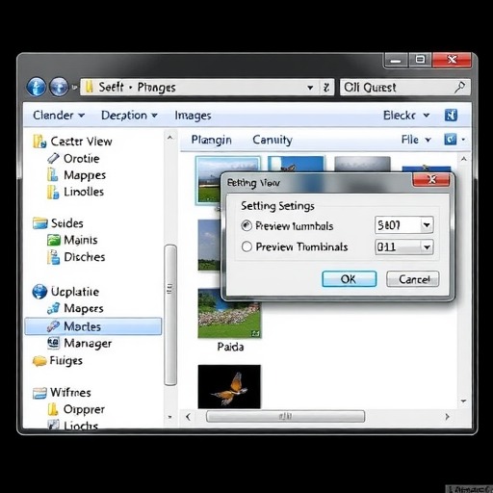Click the horizontal scrollbar right arrow

point(447,417)
